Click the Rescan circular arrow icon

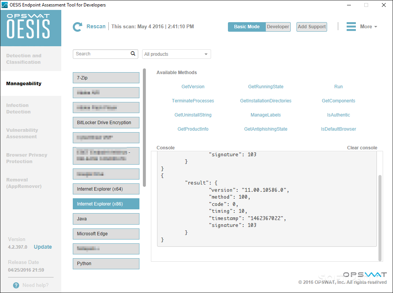click(x=77, y=27)
